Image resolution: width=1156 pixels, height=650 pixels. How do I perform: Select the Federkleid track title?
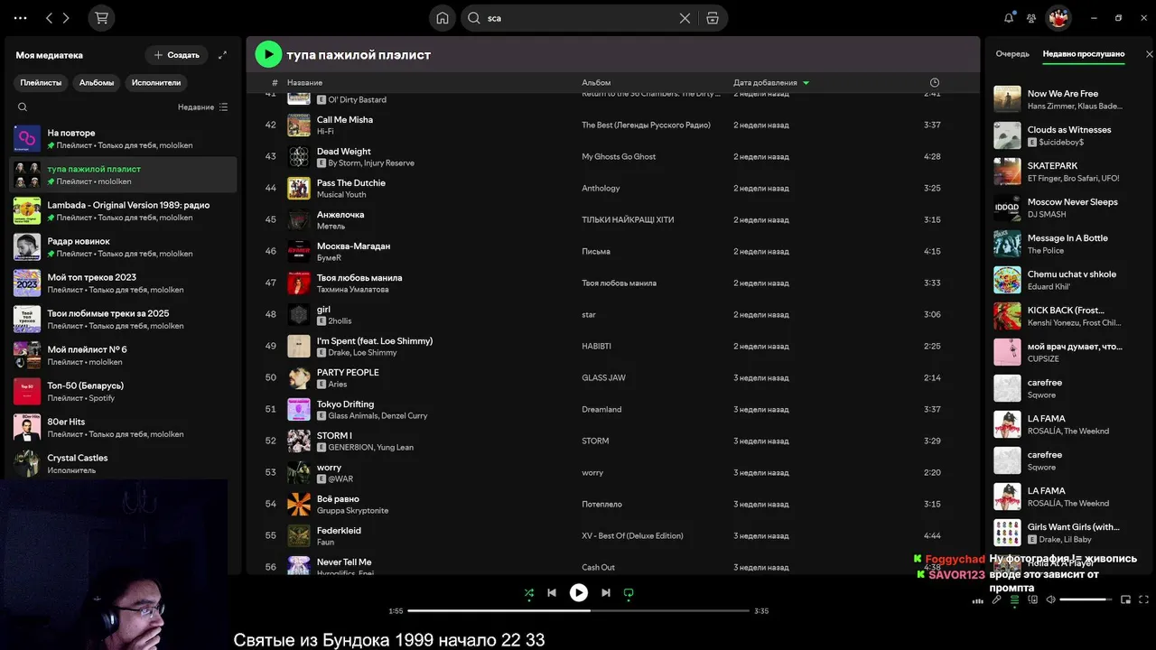339,530
